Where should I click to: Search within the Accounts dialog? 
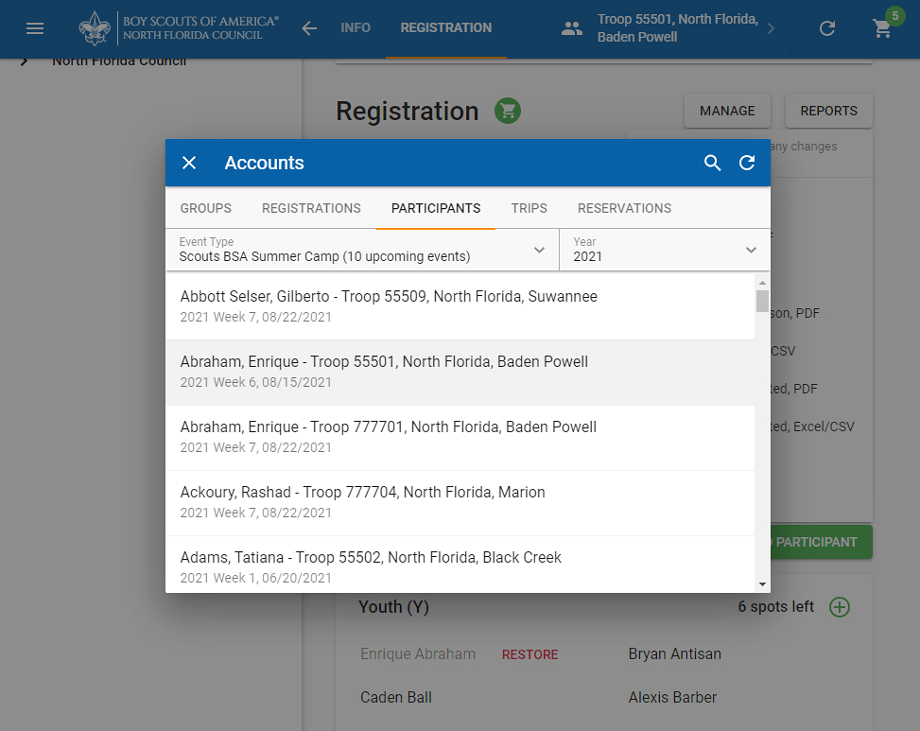[712, 163]
